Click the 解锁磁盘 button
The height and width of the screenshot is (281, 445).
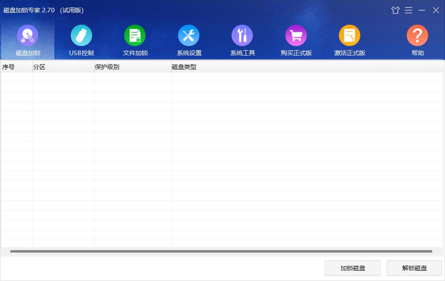pos(414,268)
